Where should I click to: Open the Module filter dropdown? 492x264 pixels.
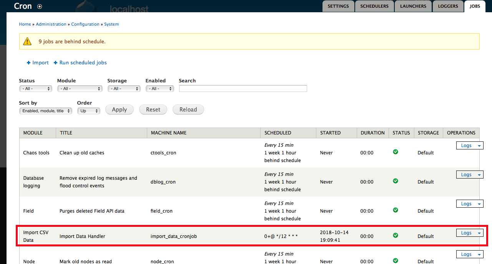point(80,89)
